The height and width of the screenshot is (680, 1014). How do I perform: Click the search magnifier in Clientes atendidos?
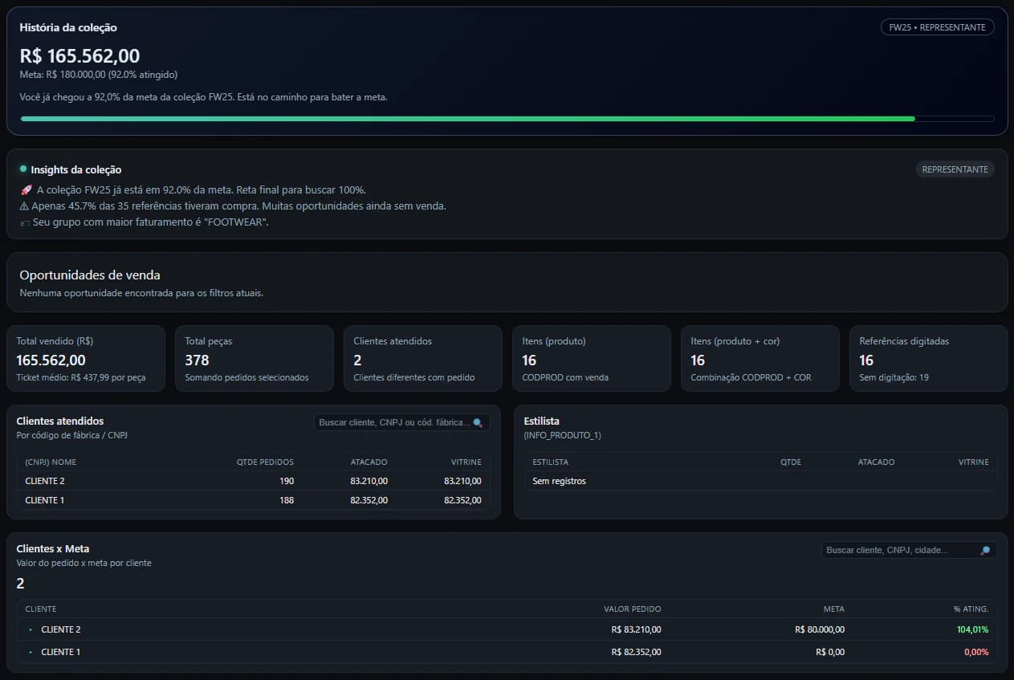[x=478, y=422]
